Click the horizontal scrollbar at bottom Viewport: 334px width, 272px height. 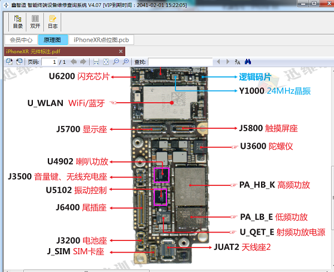click(86, 271)
